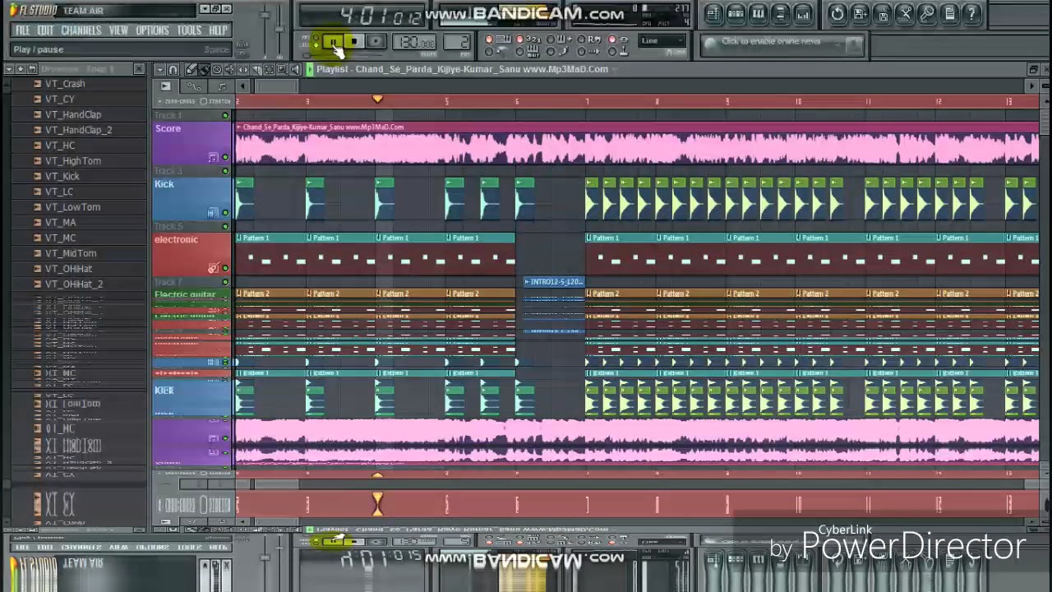Click to enable online news panel

click(x=781, y=44)
